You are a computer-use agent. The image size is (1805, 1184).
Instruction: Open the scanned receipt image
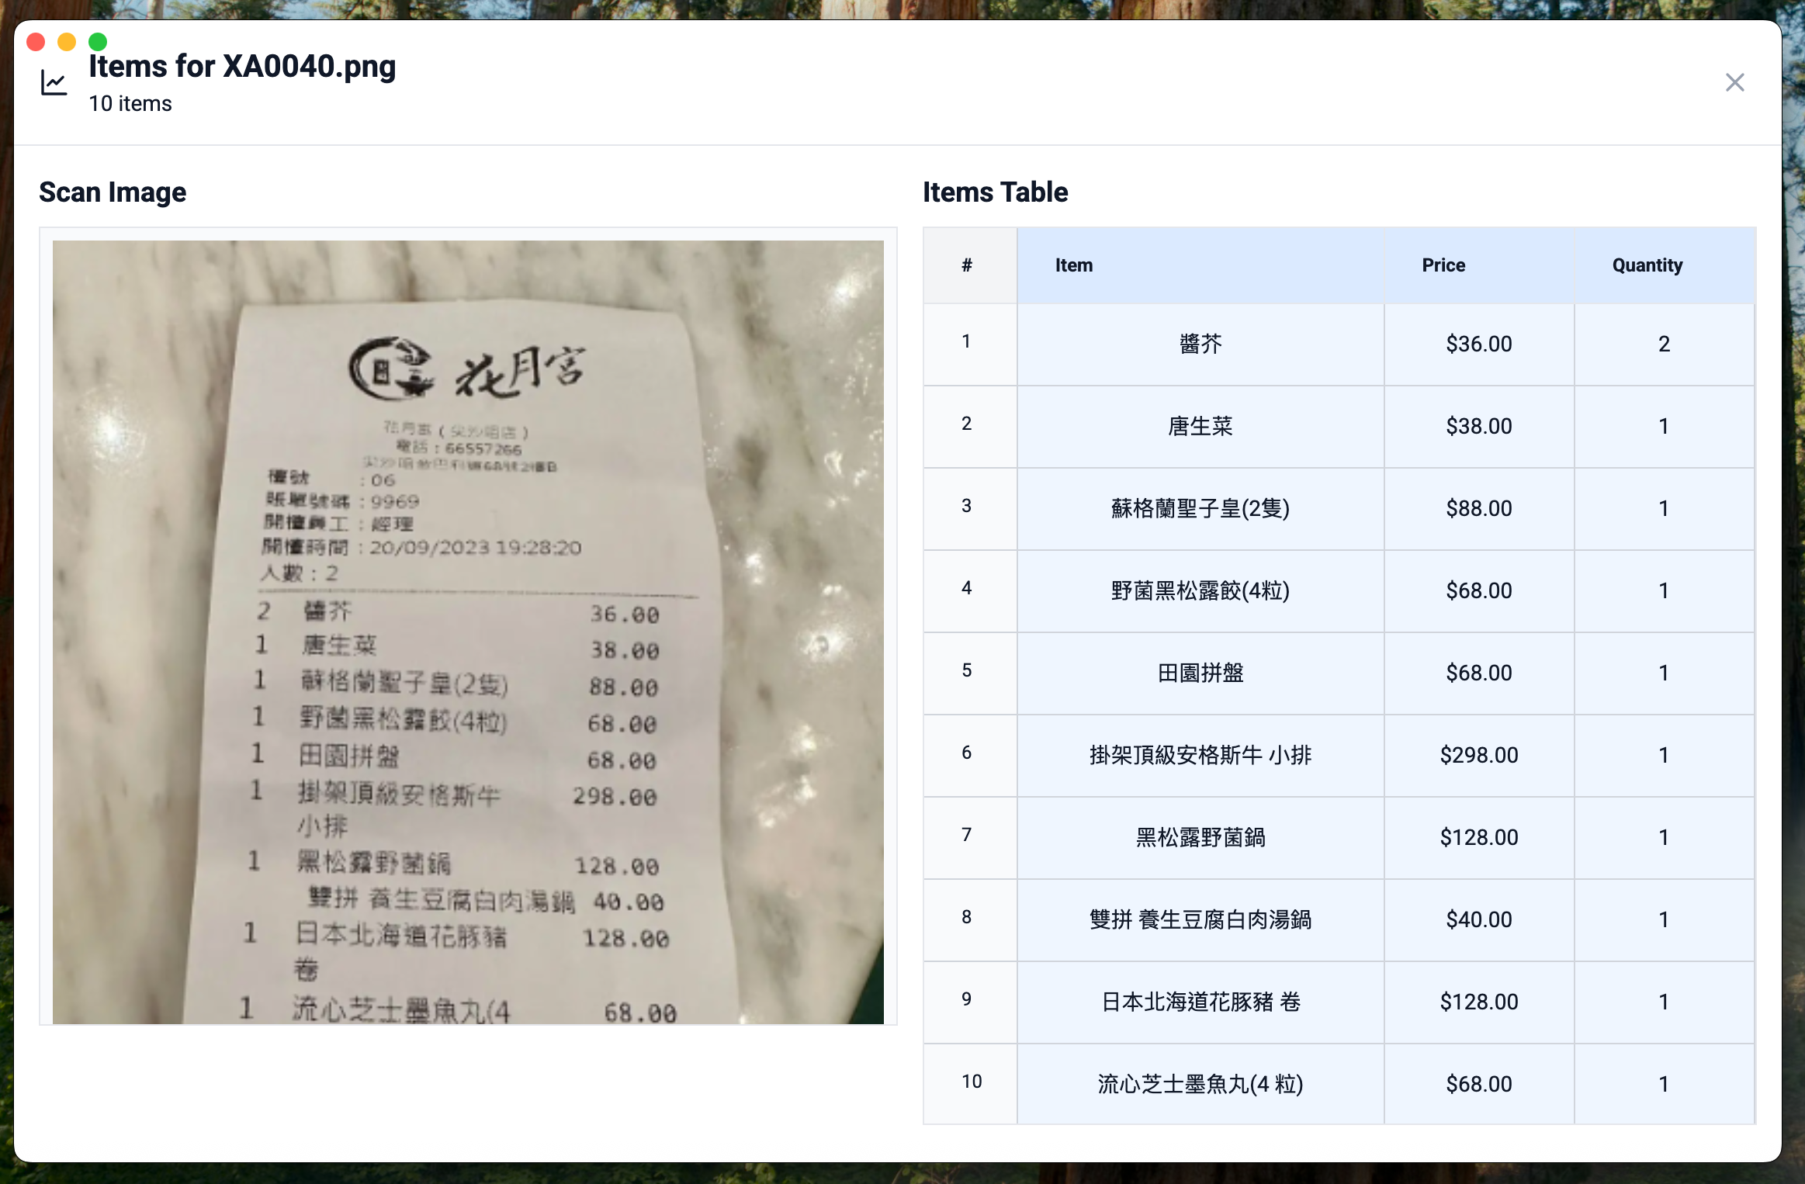pyautogui.click(x=468, y=632)
